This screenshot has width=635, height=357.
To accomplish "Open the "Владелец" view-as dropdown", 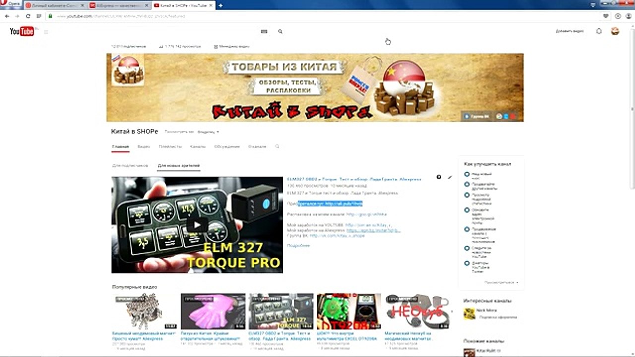I will click(208, 132).
